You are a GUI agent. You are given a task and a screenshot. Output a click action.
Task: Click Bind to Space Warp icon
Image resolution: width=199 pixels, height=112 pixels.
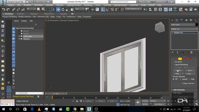pyautogui.click(x=23, y=9)
